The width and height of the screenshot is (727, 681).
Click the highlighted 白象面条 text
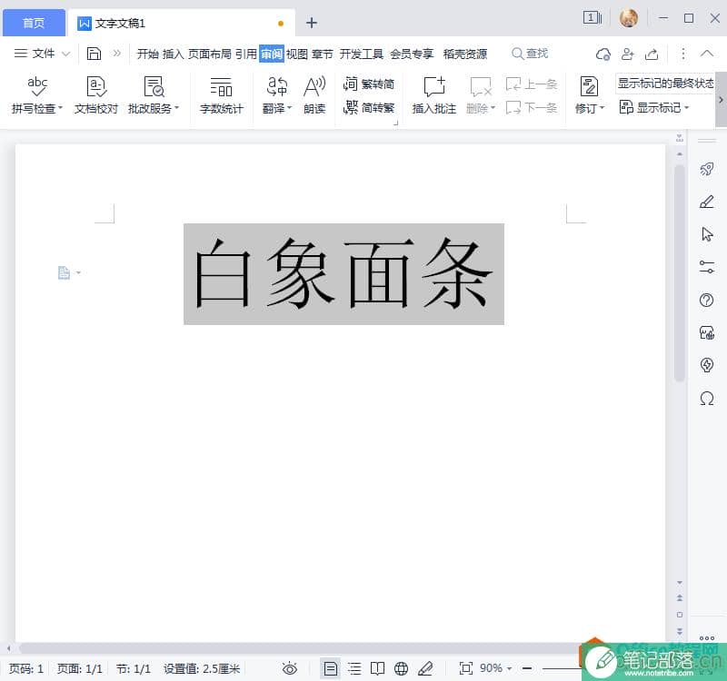pyautogui.click(x=344, y=274)
